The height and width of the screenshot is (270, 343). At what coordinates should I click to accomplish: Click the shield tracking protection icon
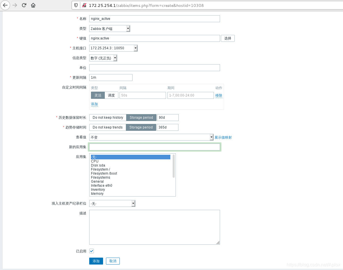coord(76,5)
